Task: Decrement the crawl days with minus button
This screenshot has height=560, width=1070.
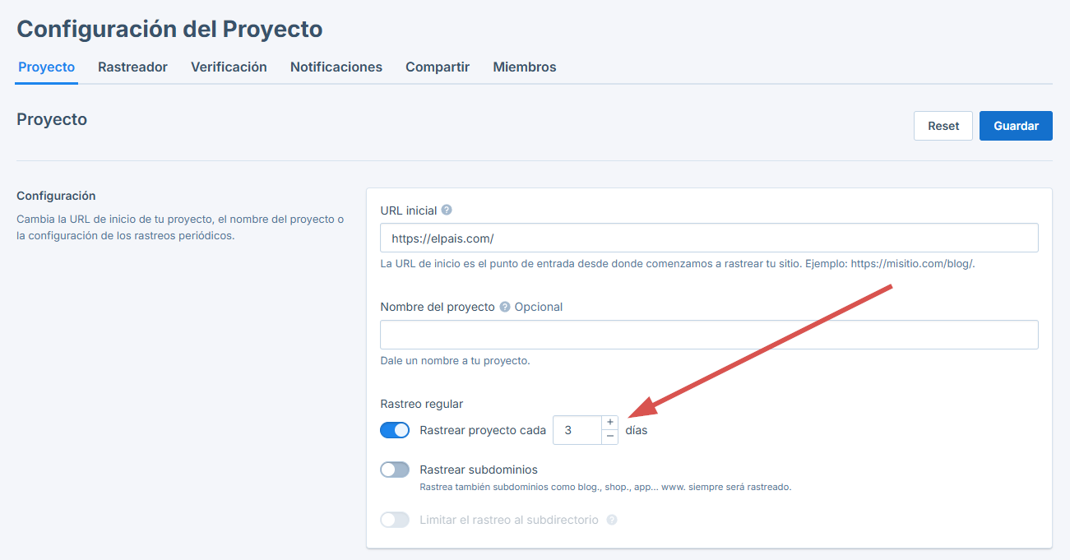Action: tap(609, 437)
